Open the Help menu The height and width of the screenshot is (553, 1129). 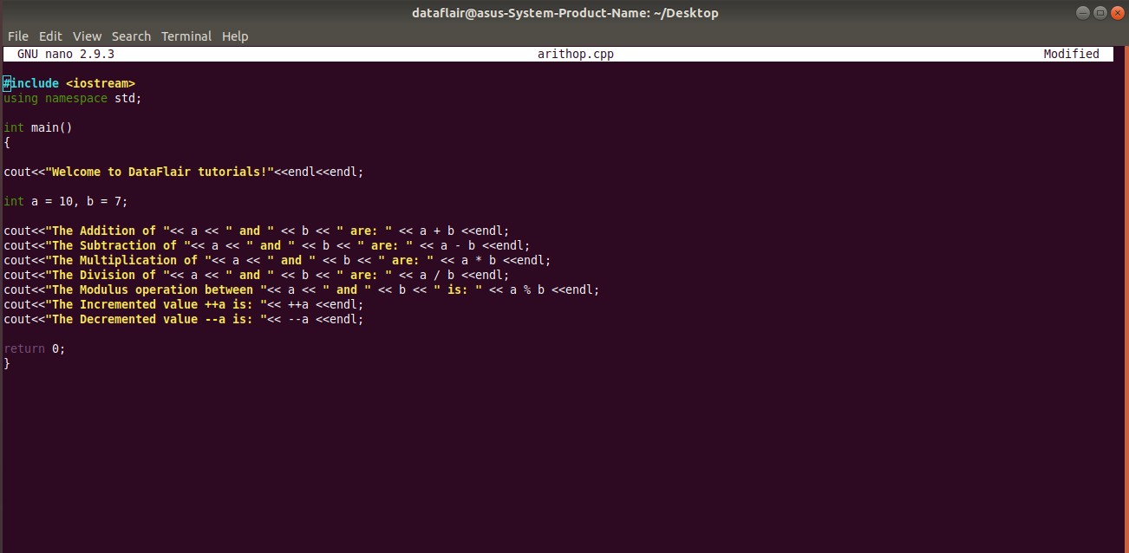235,36
